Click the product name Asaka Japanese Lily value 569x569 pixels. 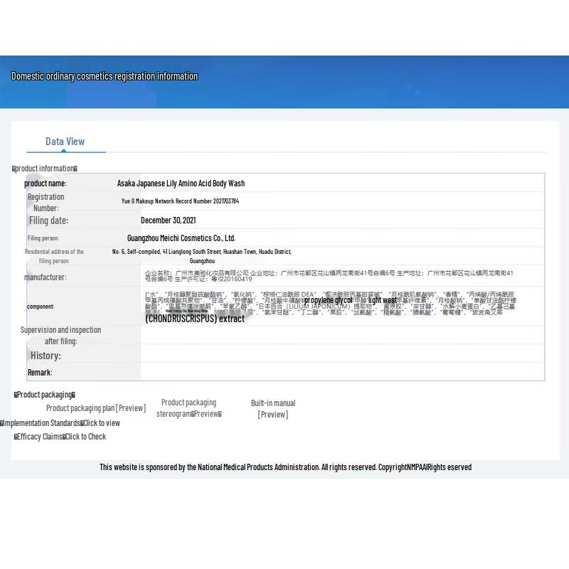coord(181,184)
